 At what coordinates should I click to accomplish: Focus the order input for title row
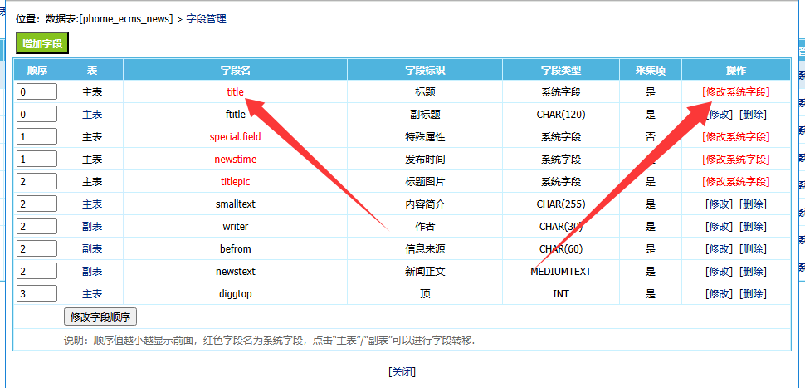pyautogui.click(x=37, y=92)
